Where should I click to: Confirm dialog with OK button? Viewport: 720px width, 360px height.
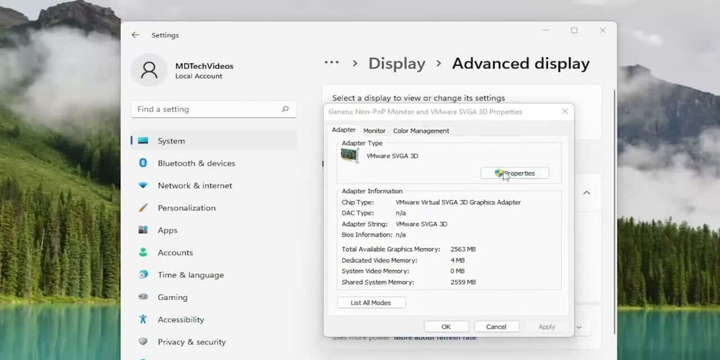(446, 327)
